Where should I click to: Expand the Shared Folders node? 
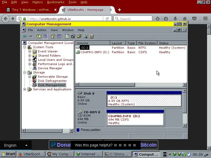[x=30, y=56]
